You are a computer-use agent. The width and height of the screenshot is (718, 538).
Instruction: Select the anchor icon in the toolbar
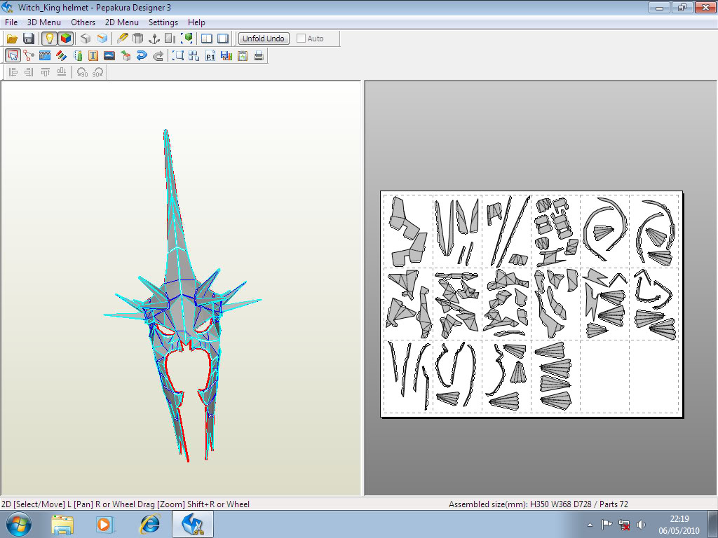(154, 39)
